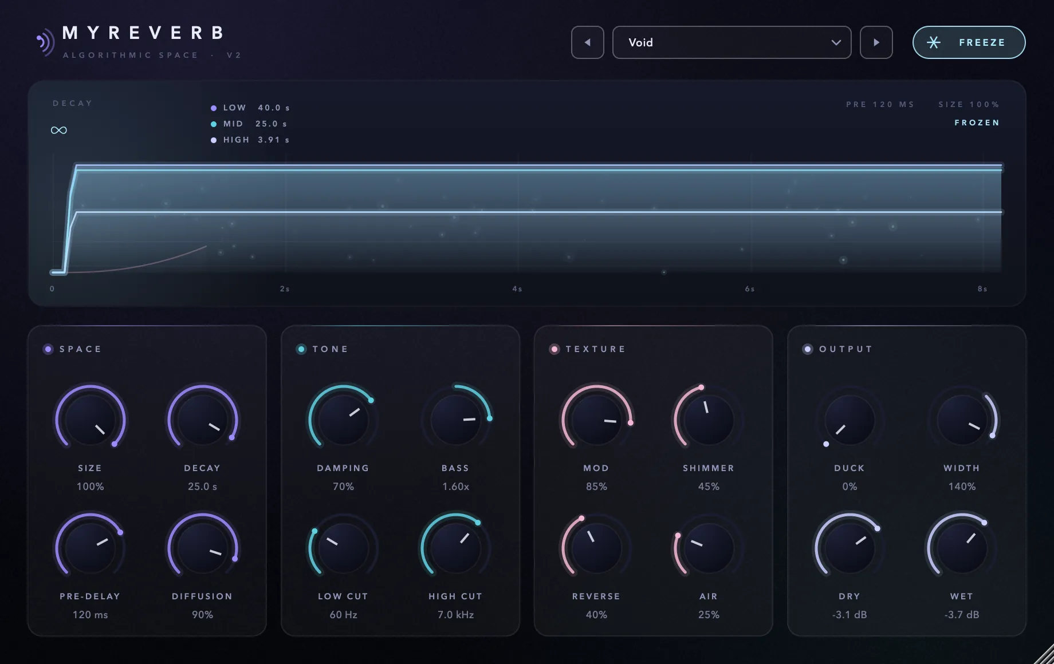Click the DIFFUSION knob

click(x=202, y=548)
